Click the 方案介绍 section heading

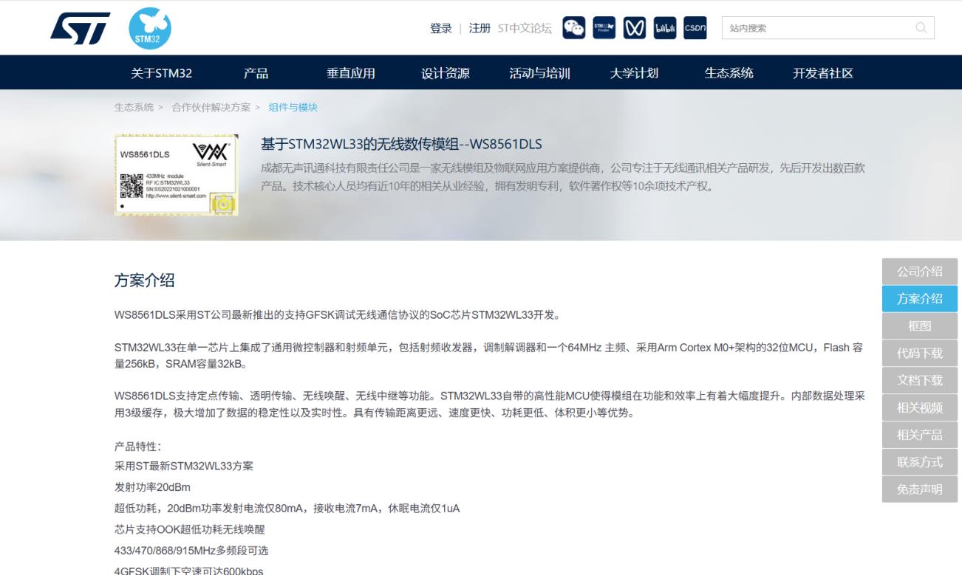[144, 280]
